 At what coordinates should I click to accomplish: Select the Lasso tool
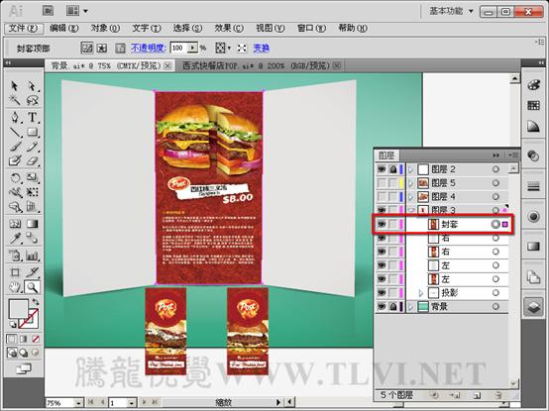33,100
